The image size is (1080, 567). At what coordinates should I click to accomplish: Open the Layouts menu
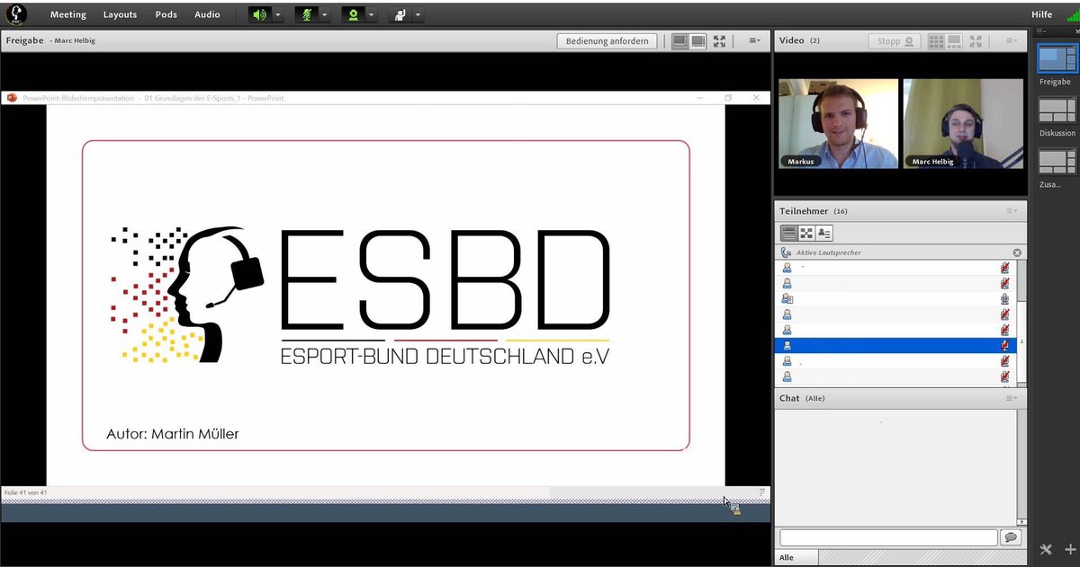[120, 14]
